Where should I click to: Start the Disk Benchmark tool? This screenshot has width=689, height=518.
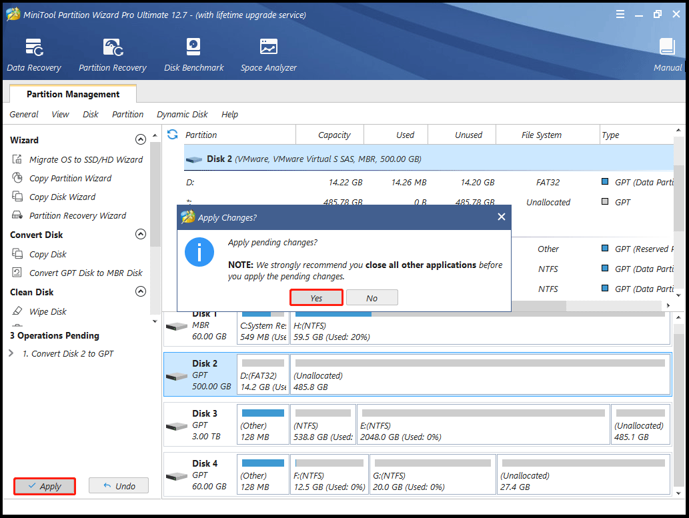click(x=194, y=55)
